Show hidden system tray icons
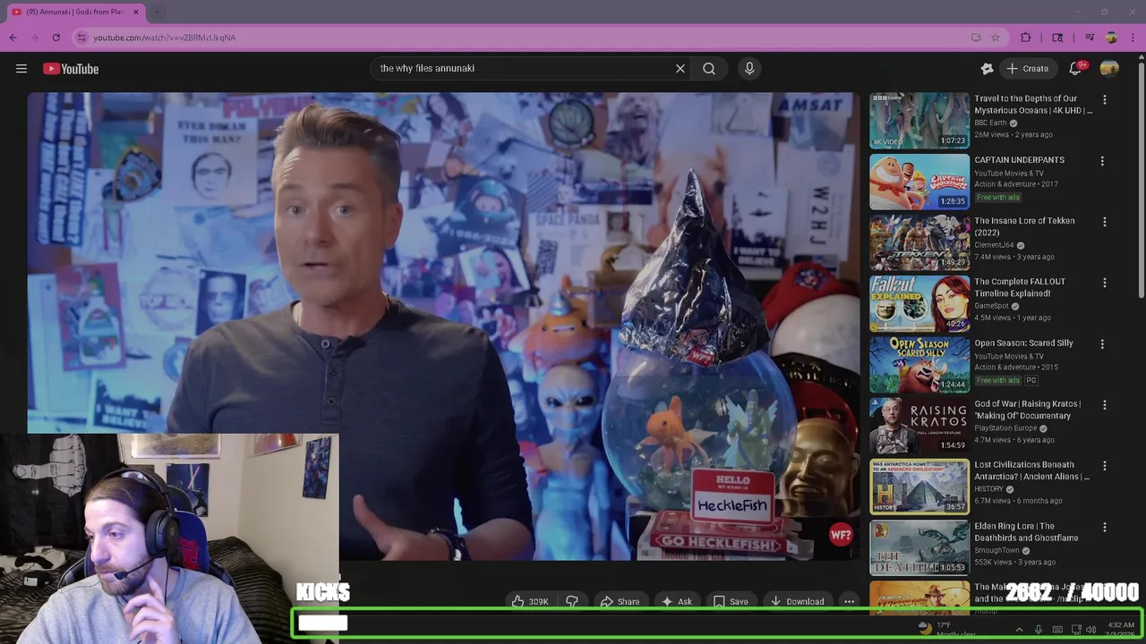The width and height of the screenshot is (1146, 644). (x=1019, y=630)
